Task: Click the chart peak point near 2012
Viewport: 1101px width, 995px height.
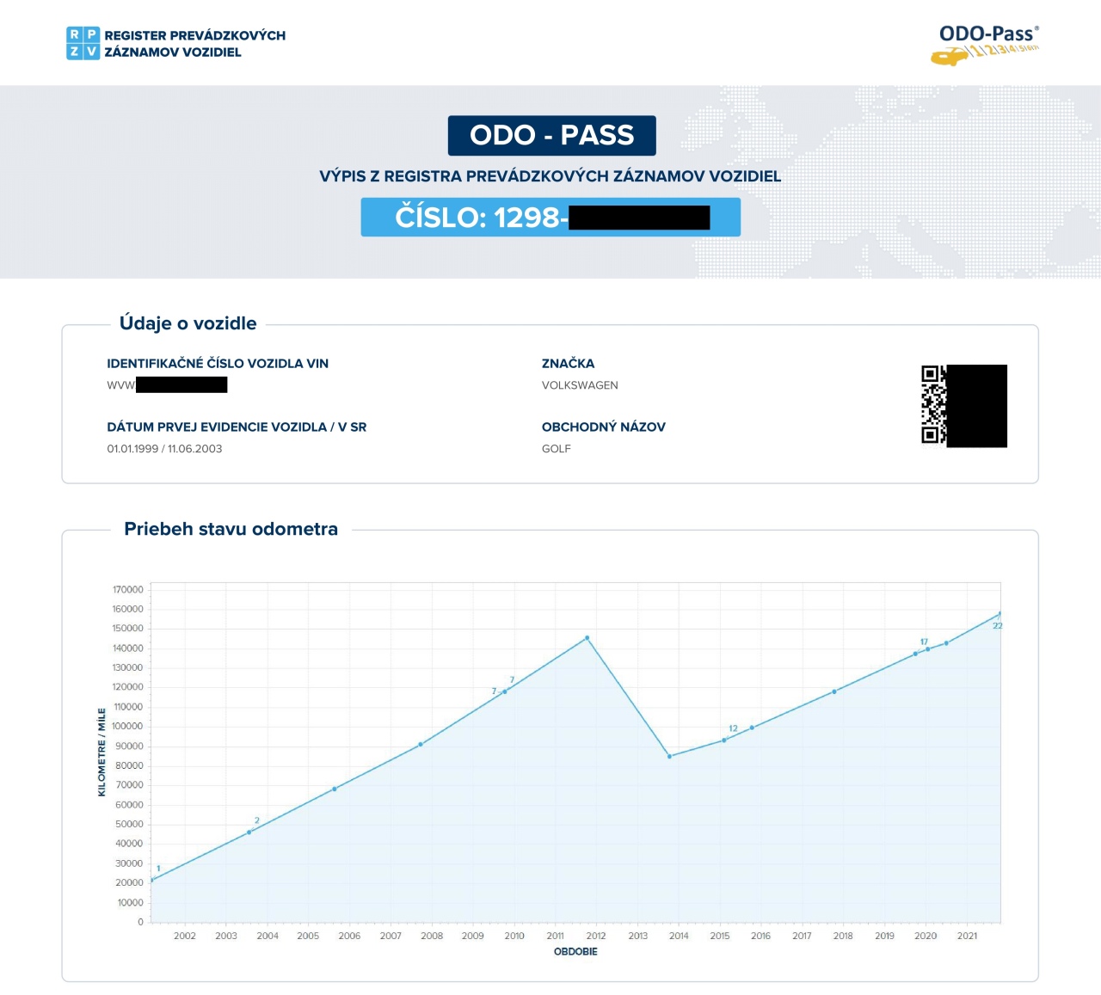Action: coord(587,638)
